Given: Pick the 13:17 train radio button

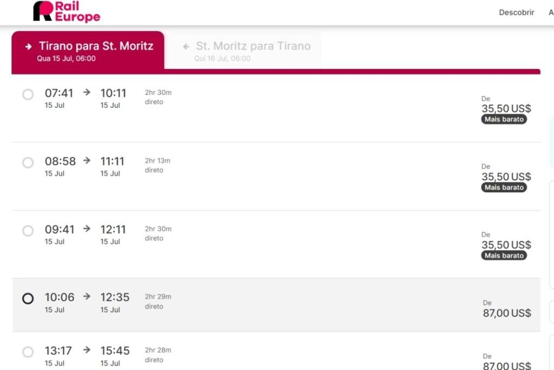Looking at the screenshot, I should click(28, 352).
